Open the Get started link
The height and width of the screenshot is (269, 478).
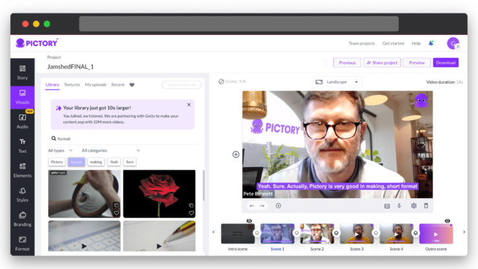[394, 44]
